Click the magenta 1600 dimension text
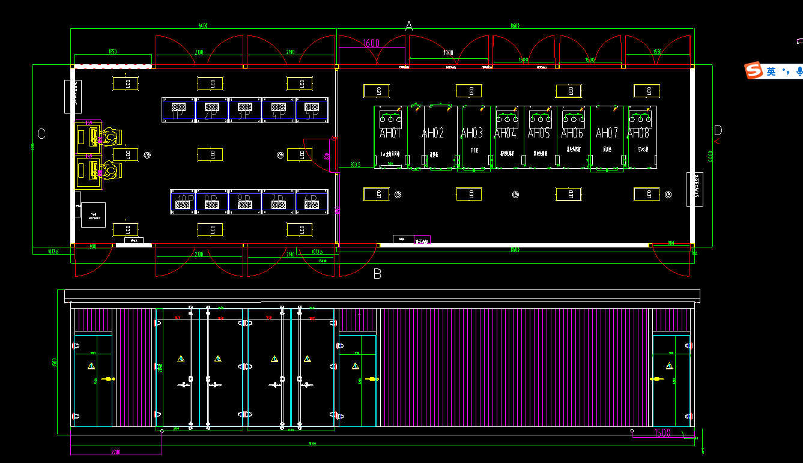 click(x=371, y=43)
